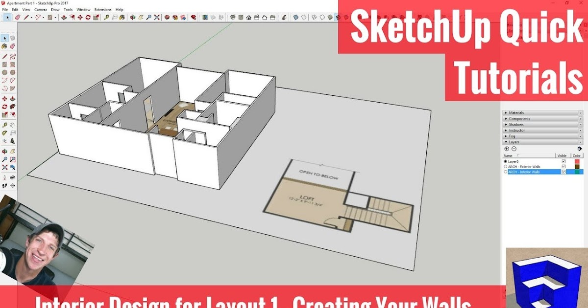Open the Line tool dropdown arrow in top toolbar
588x308 pixels.
point(31,17)
